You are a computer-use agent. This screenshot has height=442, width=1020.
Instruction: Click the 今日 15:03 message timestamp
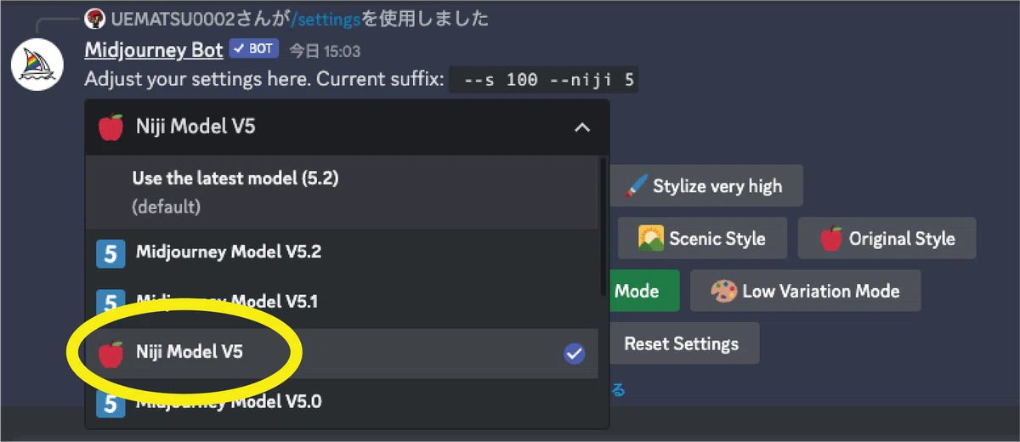324,51
